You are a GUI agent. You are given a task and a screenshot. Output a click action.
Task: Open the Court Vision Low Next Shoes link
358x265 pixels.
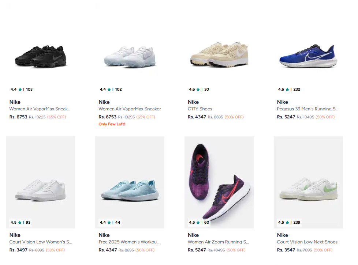tap(307, 242)
